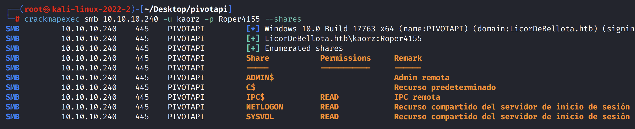
Task: Click the Share column header
Action: [258, 58]
